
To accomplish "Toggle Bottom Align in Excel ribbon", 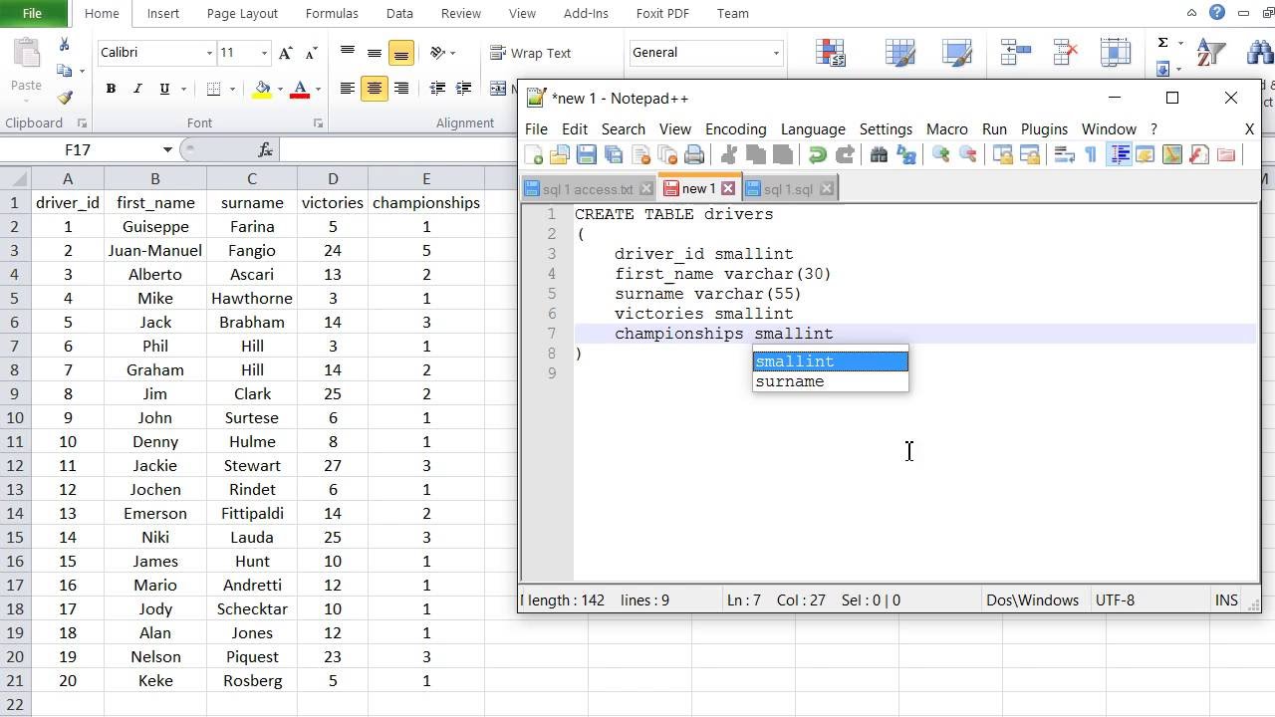I will pos(401,54).
